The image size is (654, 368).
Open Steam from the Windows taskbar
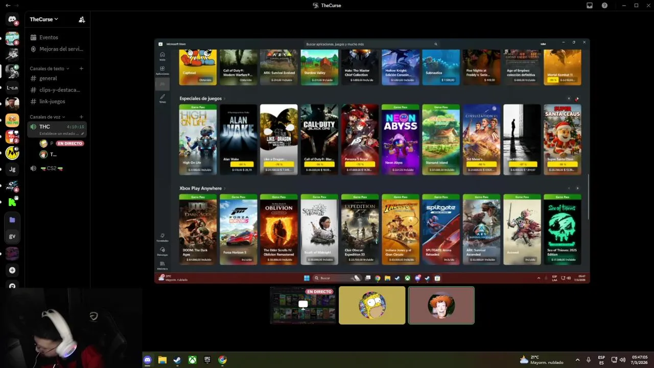pos(177,360)
